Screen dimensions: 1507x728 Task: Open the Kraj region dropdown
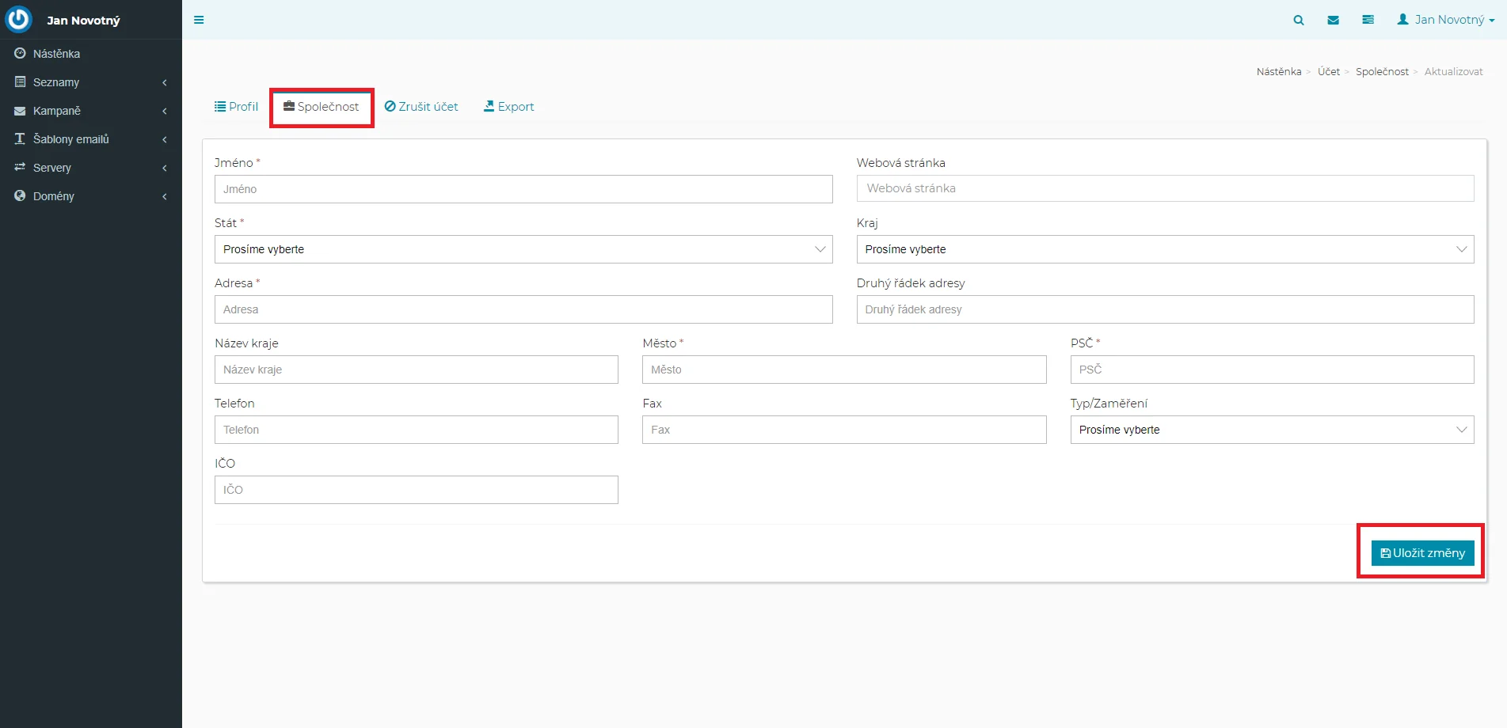click(1164, 249)
